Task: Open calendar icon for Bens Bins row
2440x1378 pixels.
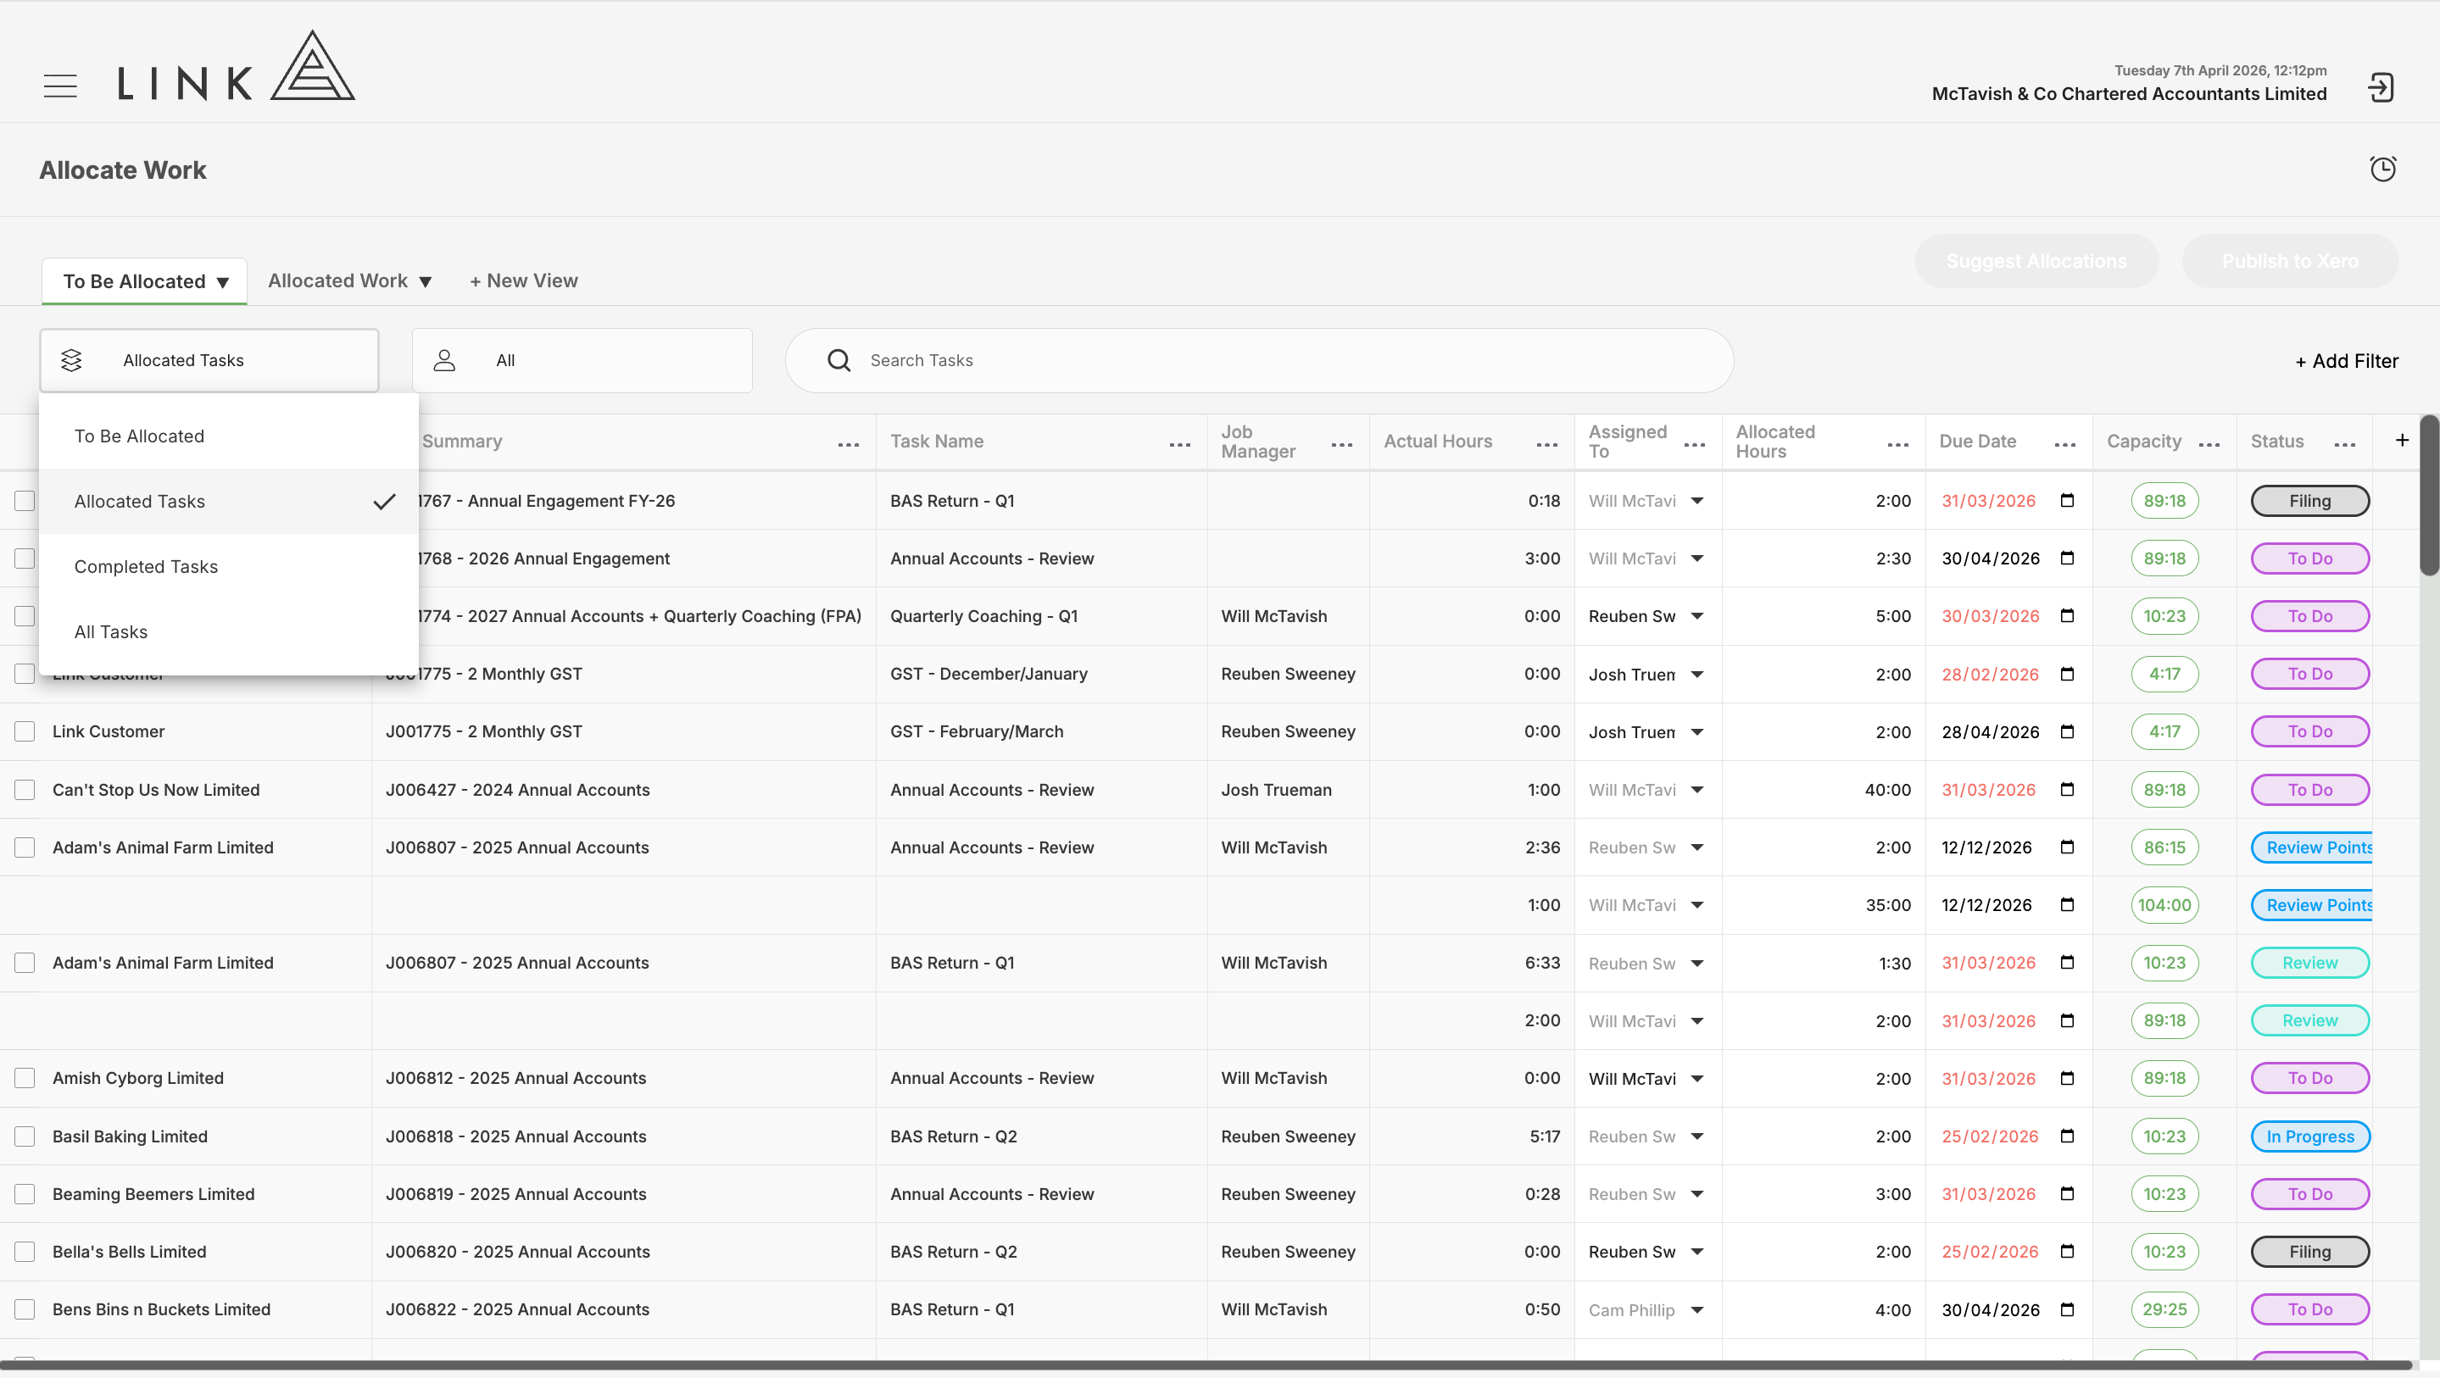Action: tap(2067, 1310)
